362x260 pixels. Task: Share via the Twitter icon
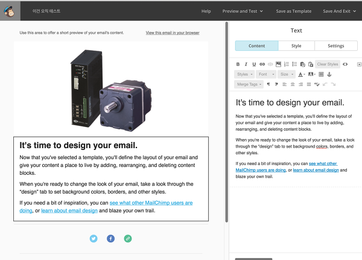pyautogui.click(x=94, y=238)
